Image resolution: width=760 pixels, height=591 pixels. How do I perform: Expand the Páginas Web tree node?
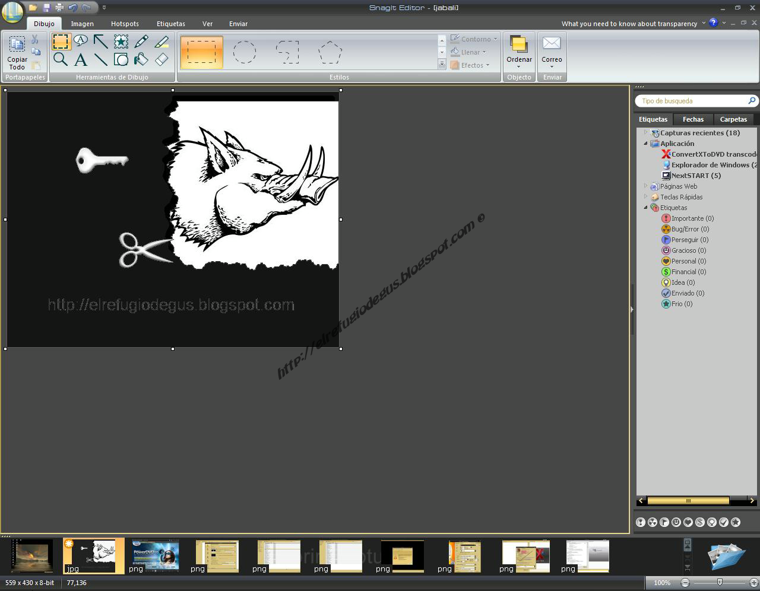(x=646, y=186)
